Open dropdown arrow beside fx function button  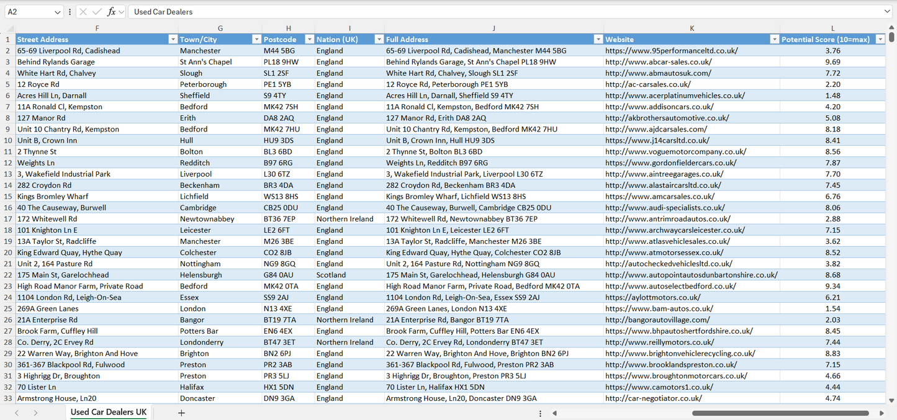[x=122, y=12]
